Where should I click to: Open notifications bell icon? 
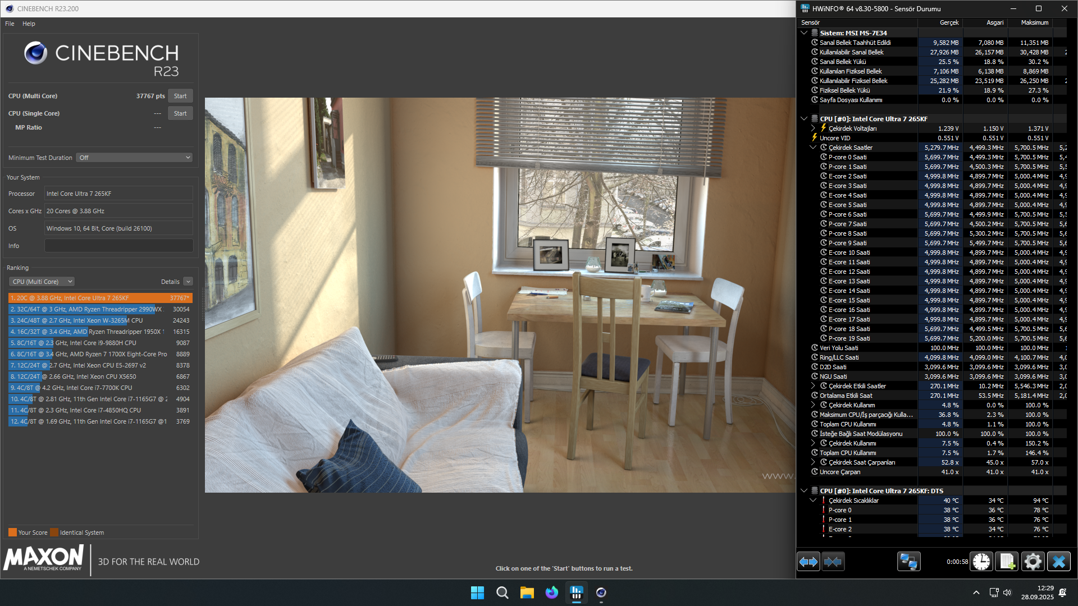point(1063,593)
